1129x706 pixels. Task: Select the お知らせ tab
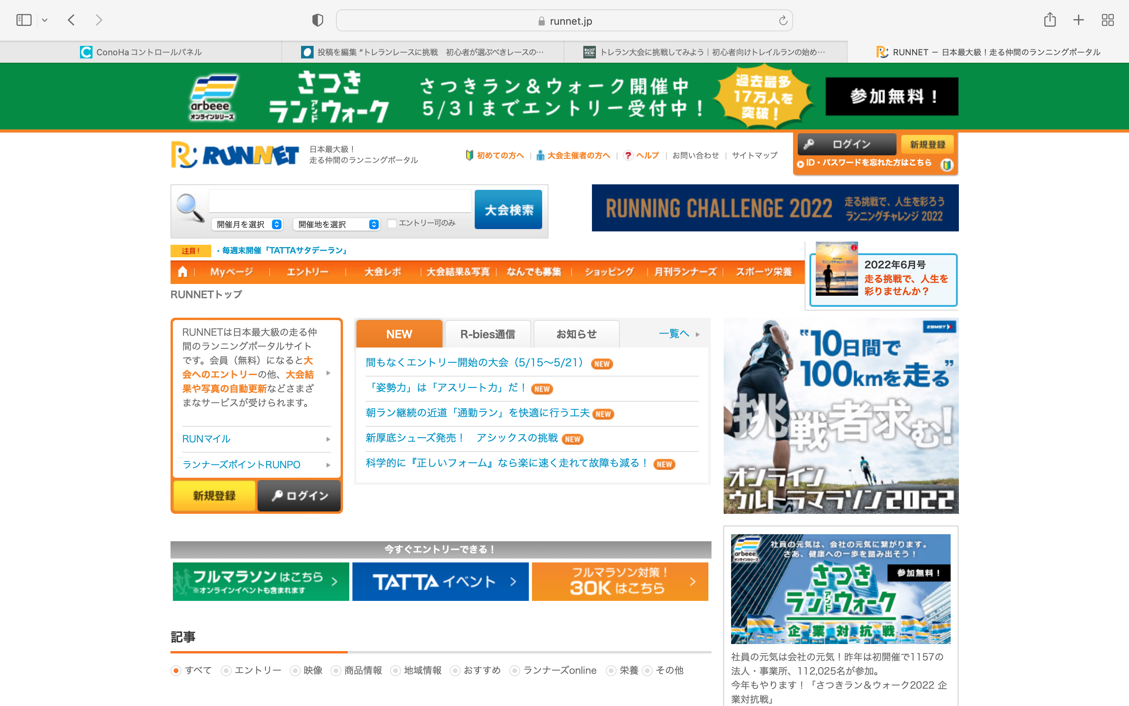pos(576,334)
